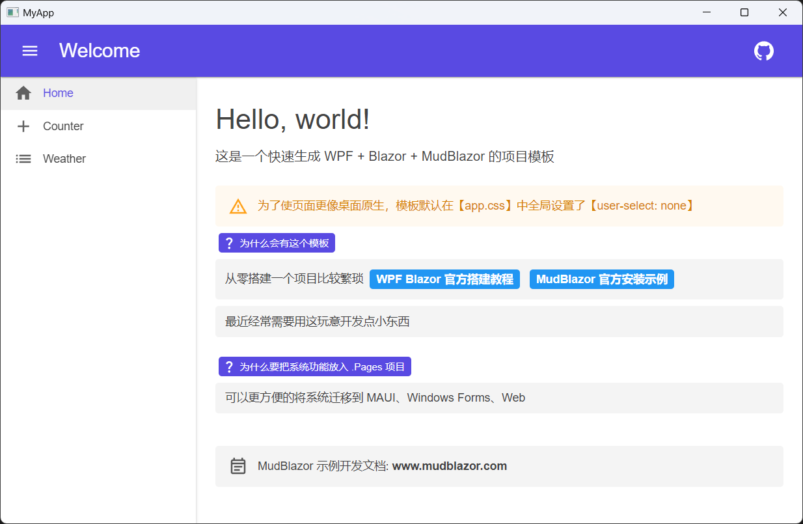The image size is (803, 524).
Task: Click the 可以更方便的将系统迁移到 MAUI text
Action: (x=375, y=398)
